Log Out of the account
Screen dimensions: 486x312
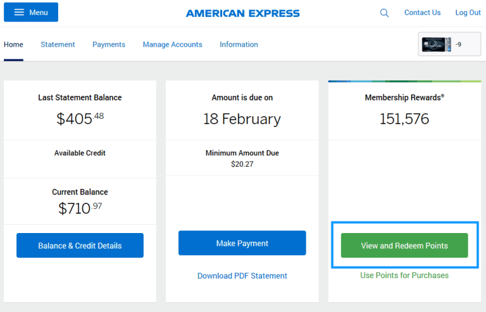(x=468, y=13)
